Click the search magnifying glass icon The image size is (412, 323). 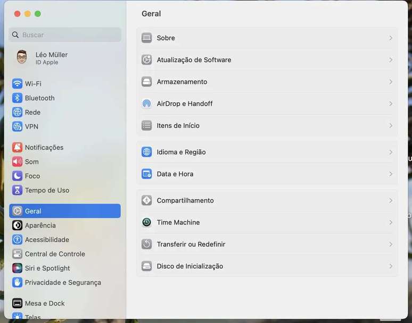[x=15, y=35]
